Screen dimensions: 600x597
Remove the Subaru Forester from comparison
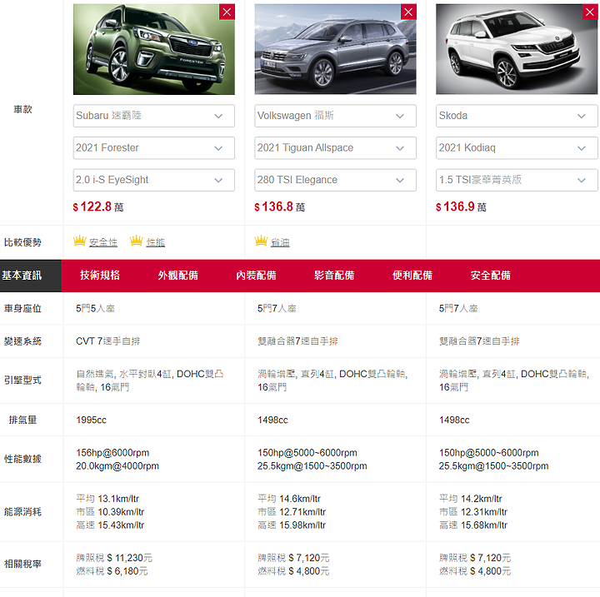(x=227, y=12)
